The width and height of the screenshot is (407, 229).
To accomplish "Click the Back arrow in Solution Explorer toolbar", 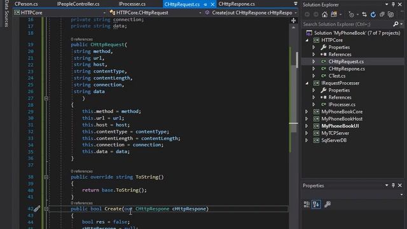I will pos(307,15).
